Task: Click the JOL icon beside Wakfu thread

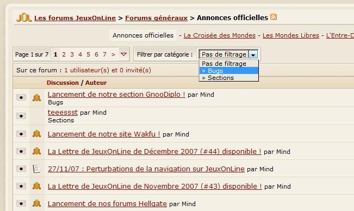Action: pyautogui.click(x=36, y=134)
